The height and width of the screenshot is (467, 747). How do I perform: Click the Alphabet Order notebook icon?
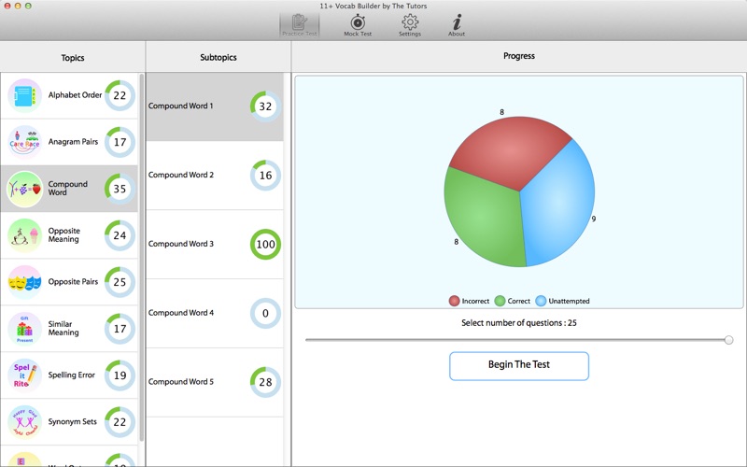tap(25, 96)
